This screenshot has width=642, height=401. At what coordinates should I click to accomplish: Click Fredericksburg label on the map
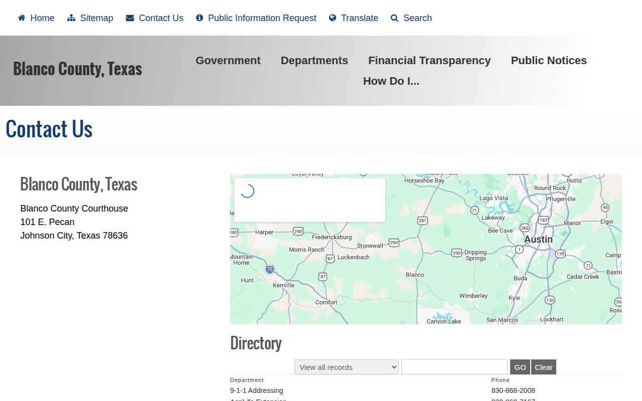[x=332, y=237]
